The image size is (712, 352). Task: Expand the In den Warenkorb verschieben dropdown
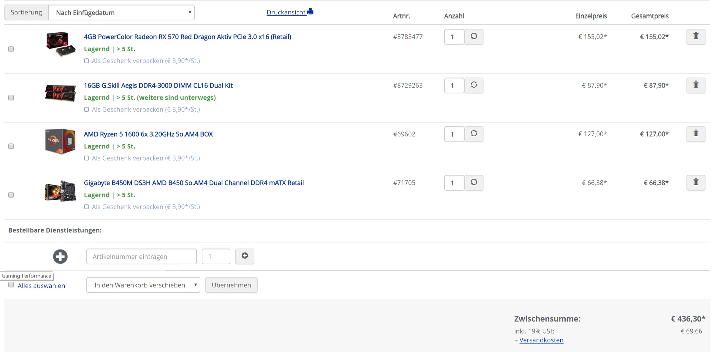[143, 285]
